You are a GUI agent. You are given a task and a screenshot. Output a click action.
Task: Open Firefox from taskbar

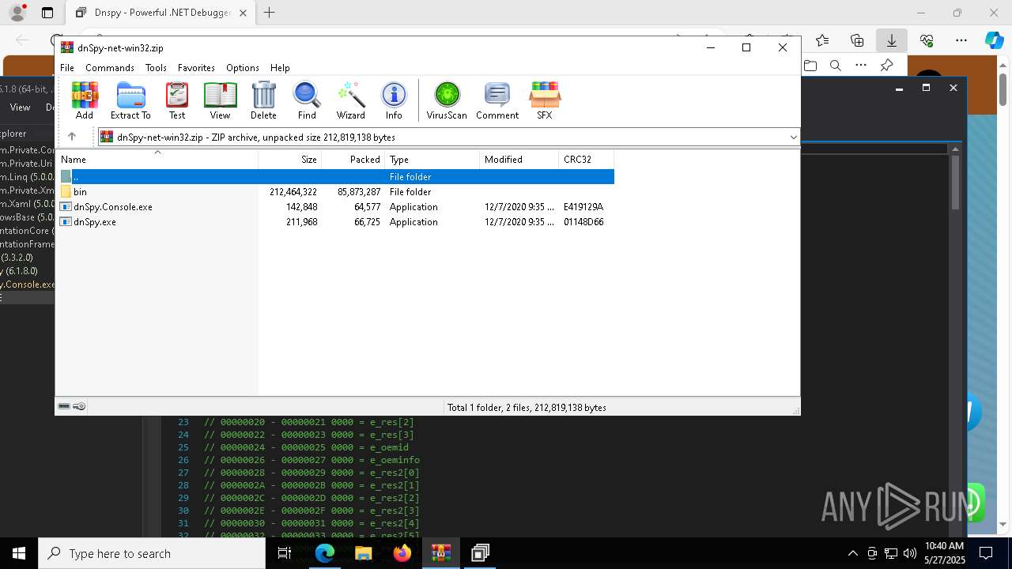(x=402, y=553)
